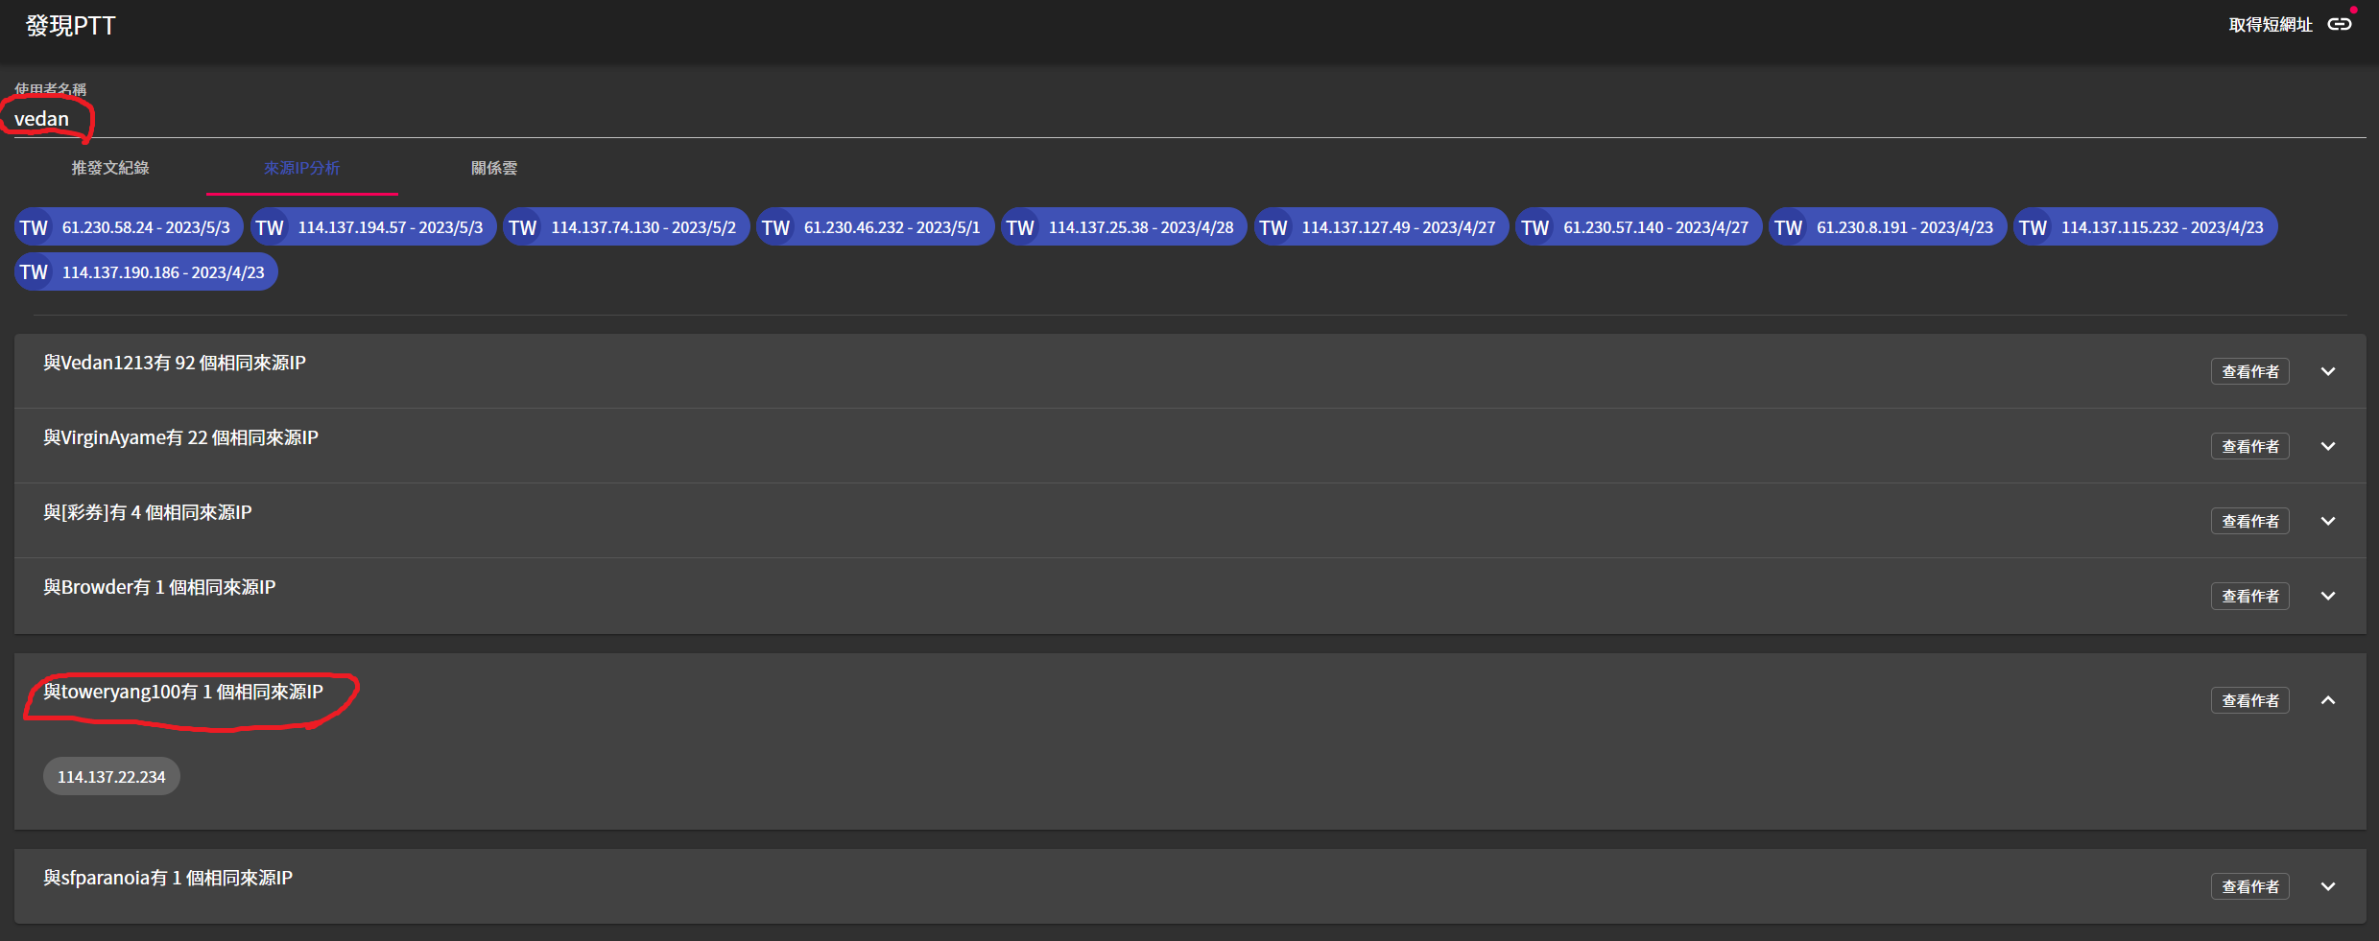Click 查看作者 button for [彩券] row
Screen dimensions: 2379x941
tap(2249, 521)
